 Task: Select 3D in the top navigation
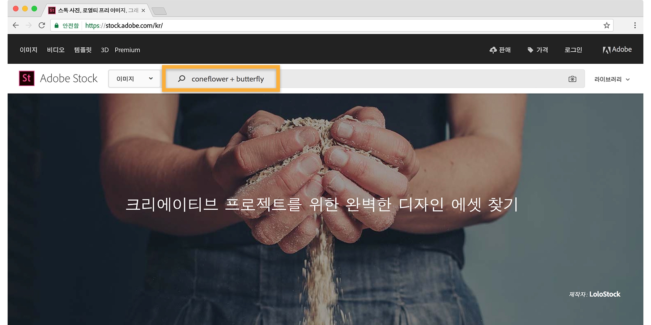[x=105, y=50]
